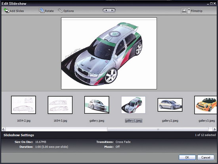Click the Slideshow Settings header
The width and height of the screenshot is (218, 164).
pos(19,135)
